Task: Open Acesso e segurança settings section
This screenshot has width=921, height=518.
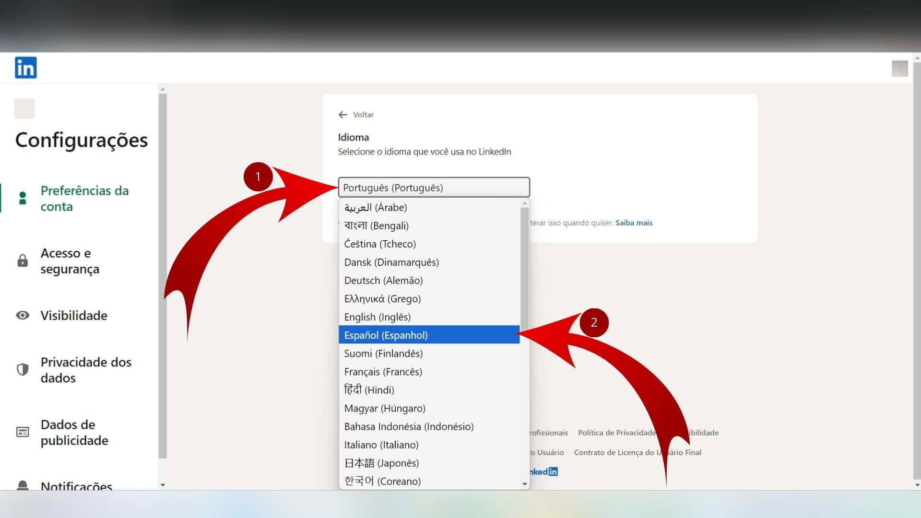Action: point(70,261)
